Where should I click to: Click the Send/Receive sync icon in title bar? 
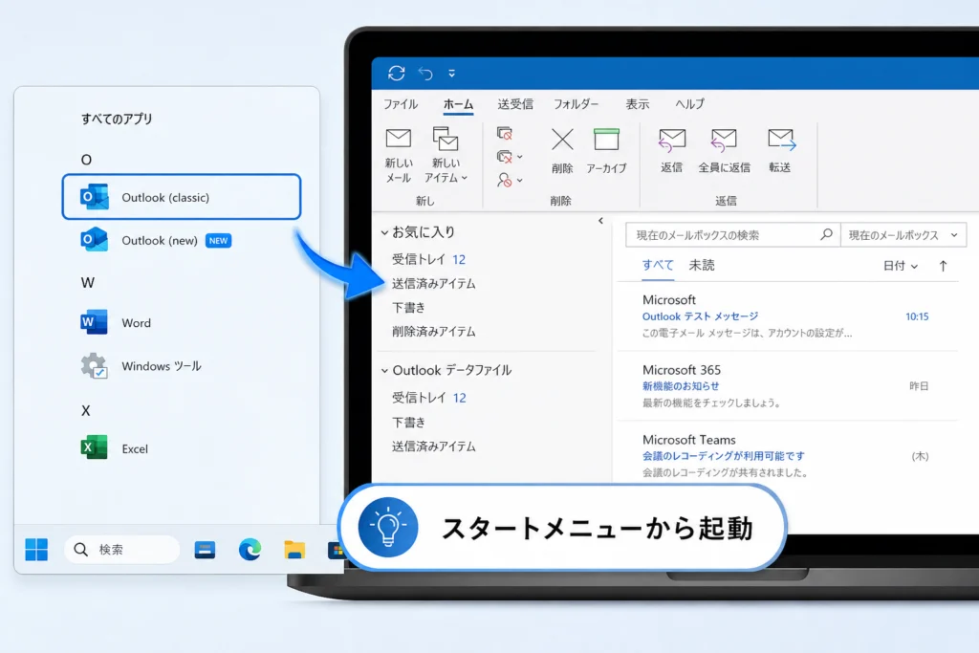click(x=397, y=73)
